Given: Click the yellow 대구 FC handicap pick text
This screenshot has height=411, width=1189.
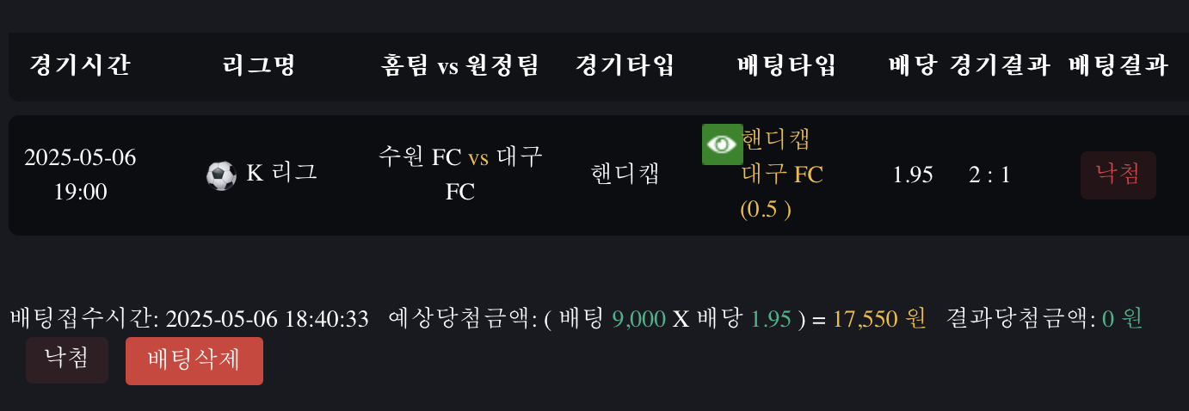Looking at the screenshot, I should 782,175.
